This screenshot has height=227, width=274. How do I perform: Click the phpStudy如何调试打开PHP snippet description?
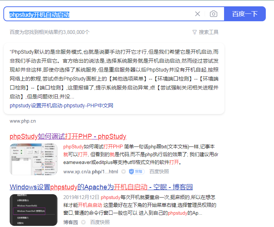click(141, 154)
